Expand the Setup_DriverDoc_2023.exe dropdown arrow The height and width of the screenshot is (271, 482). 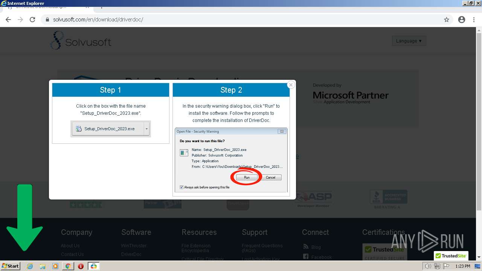[147, 129]
